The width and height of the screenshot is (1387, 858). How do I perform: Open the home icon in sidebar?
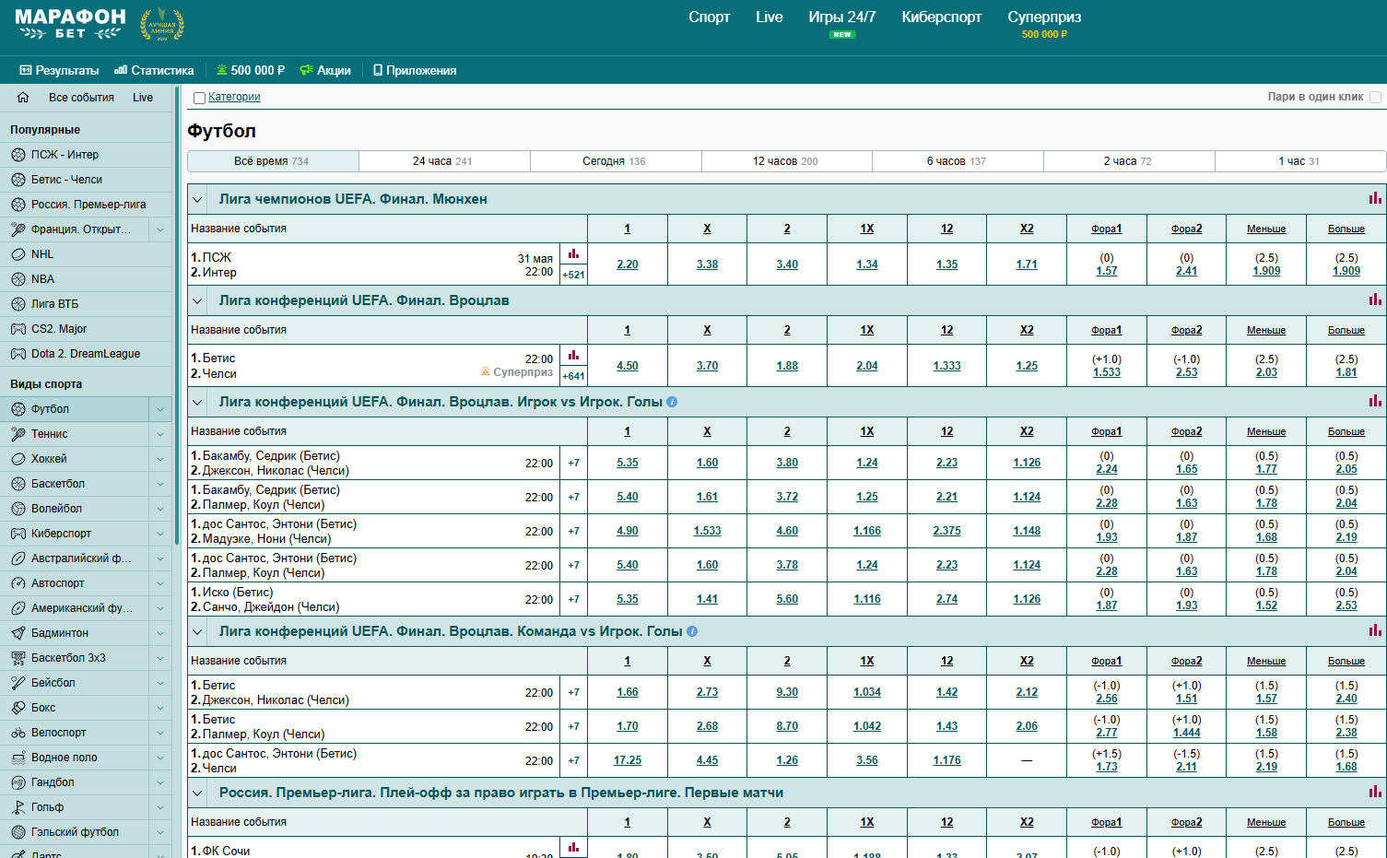pyautogui.click(x=23, y=98)
